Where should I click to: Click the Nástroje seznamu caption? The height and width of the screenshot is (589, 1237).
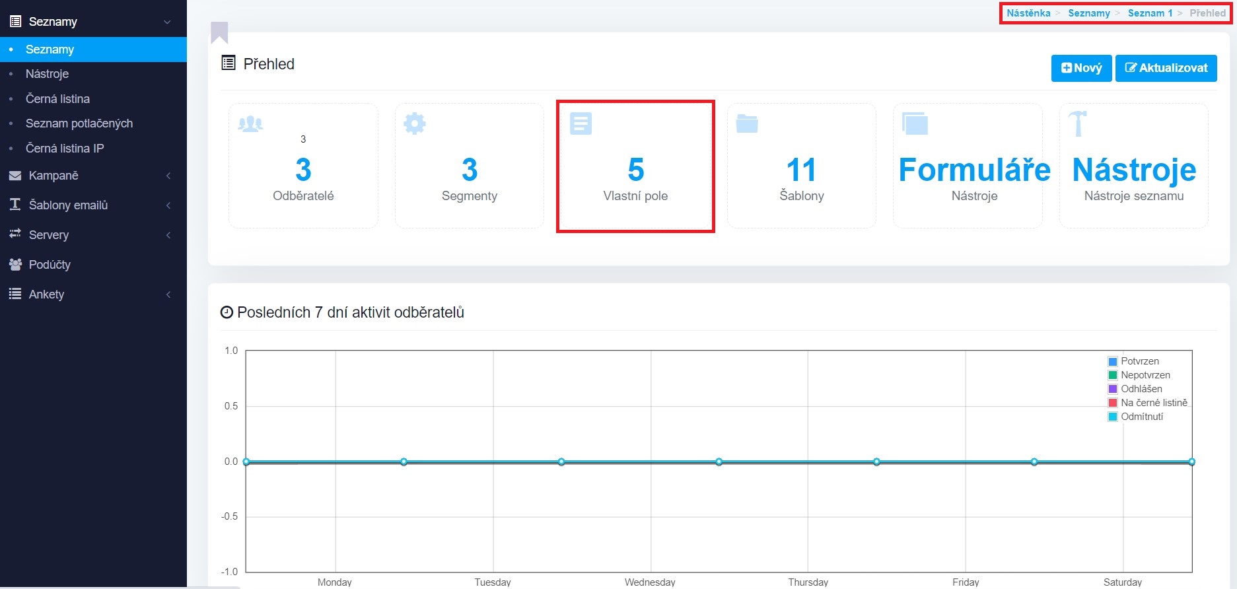point(1134,196)
